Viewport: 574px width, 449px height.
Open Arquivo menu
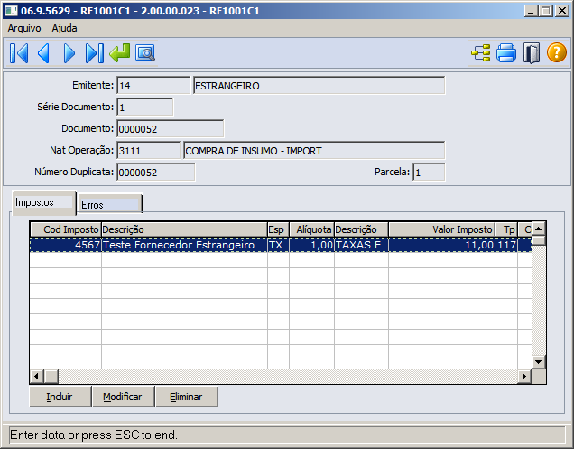pyautogui.click(x=24, y=28)
